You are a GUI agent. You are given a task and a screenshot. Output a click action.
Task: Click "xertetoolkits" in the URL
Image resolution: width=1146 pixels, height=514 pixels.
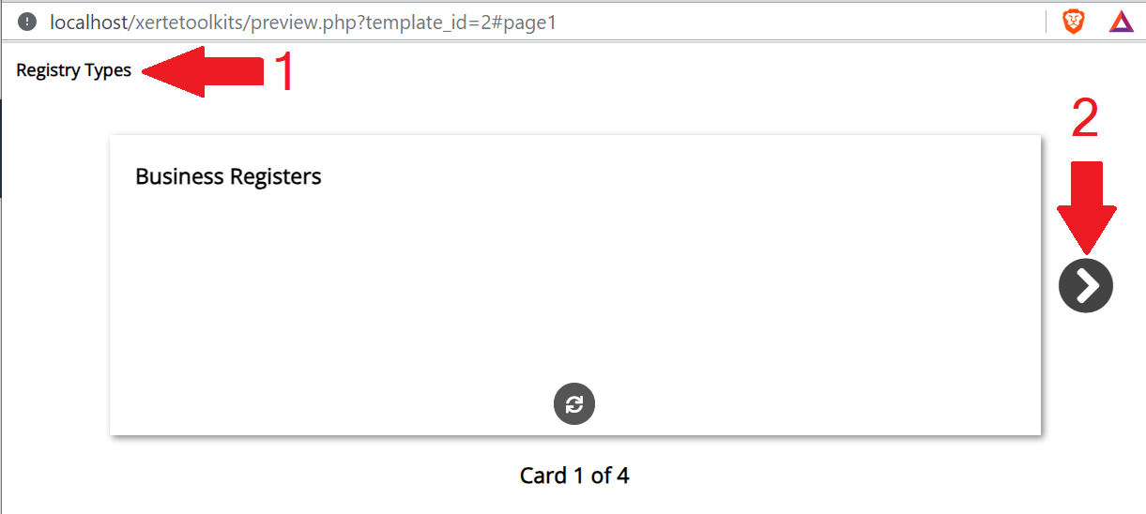(x=188, y=22)
